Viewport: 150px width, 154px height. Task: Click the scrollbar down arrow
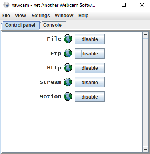pyautogui.click(x=146, y=150)
